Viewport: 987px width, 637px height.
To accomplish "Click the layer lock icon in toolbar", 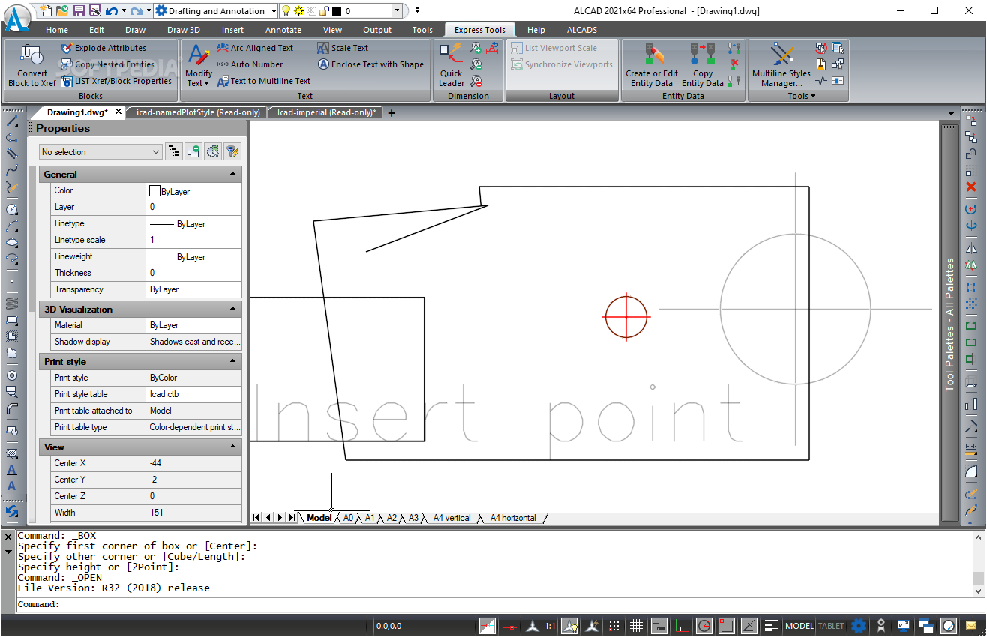I will [323, 11].
